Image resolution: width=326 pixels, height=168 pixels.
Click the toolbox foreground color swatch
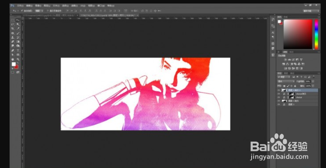coord(13,64)
